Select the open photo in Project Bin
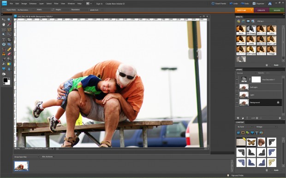The image size is (286, 178). pos(21,166)
